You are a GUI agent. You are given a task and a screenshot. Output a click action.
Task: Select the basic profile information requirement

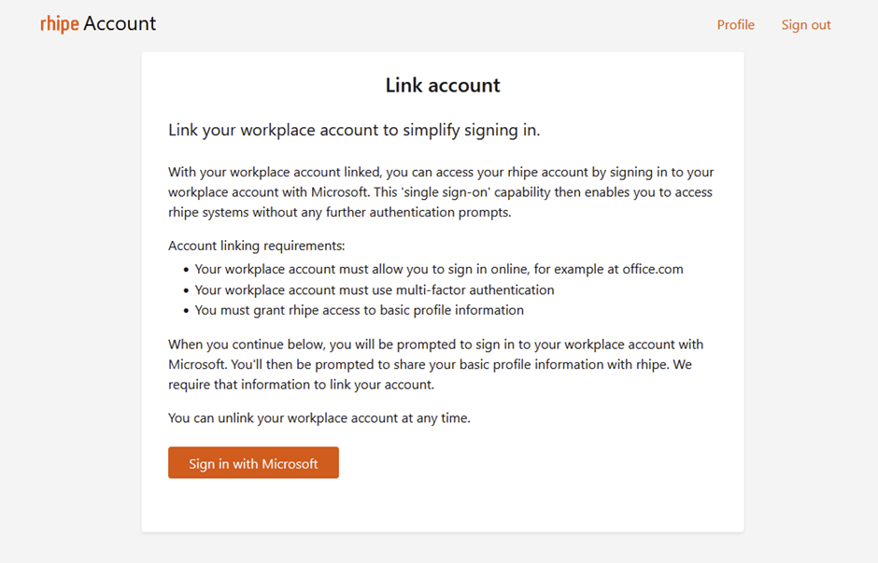(359, 310)
